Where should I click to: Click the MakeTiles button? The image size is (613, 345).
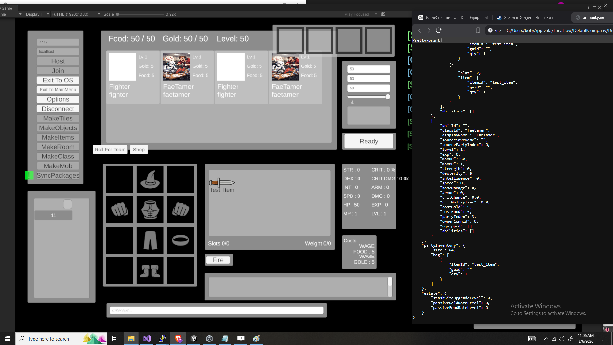pos(58,118)
